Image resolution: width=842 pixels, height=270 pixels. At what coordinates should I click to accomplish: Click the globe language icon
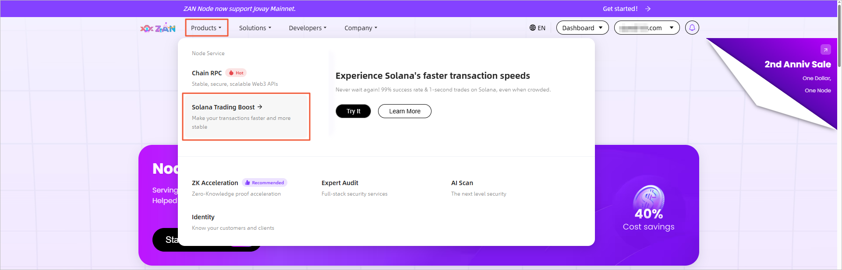pos(533,28)
